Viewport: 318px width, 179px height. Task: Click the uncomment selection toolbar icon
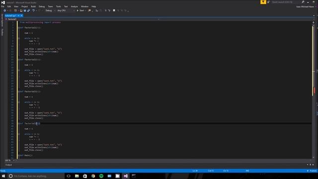(109, 10)
